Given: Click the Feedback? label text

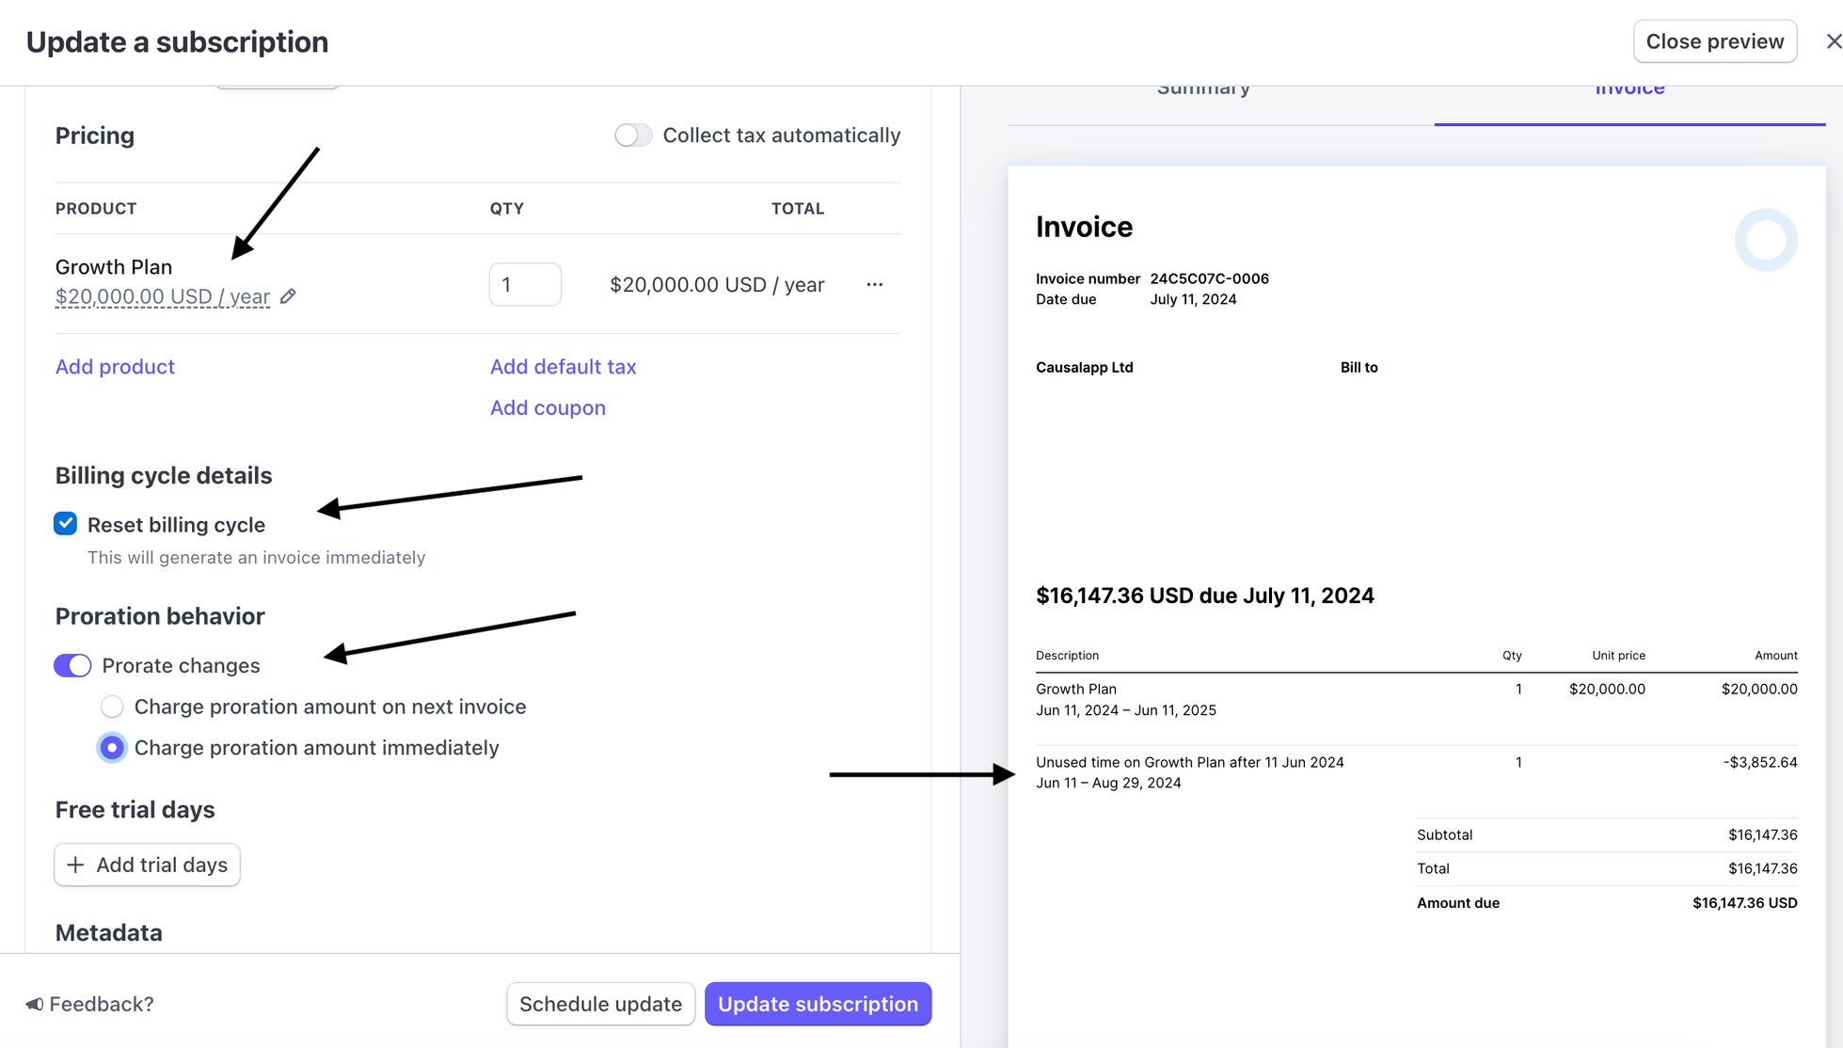Looking at the screenshot, I should (x=101, y=1005).
